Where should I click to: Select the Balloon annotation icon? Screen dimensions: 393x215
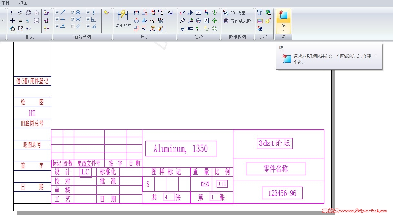(182, 21)
